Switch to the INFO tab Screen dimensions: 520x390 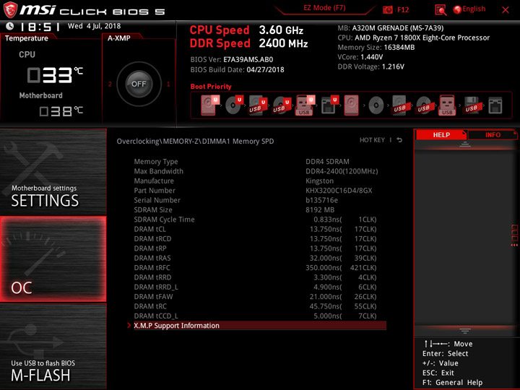point(493,135)
